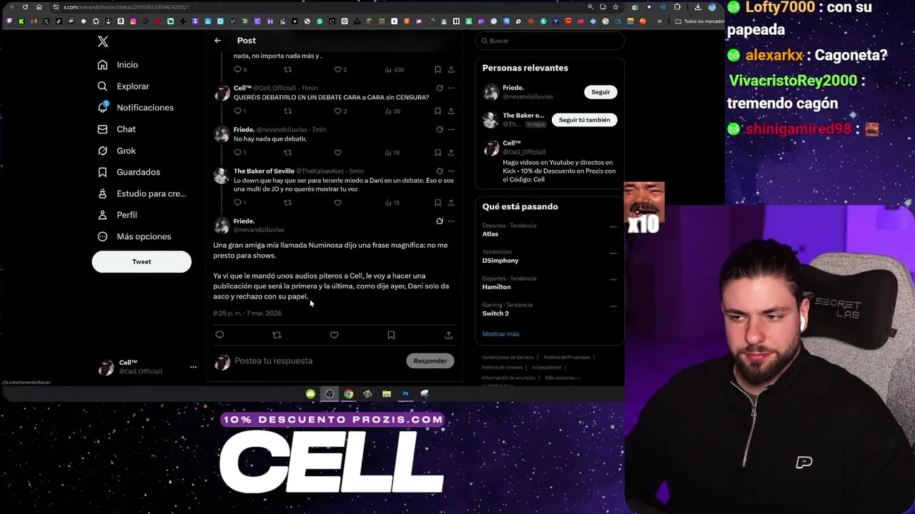Image resolution: width=915 pixels, height=514 pixels.
Task: Open Estudio para creadores in sidebar
Action: point(142,193)
